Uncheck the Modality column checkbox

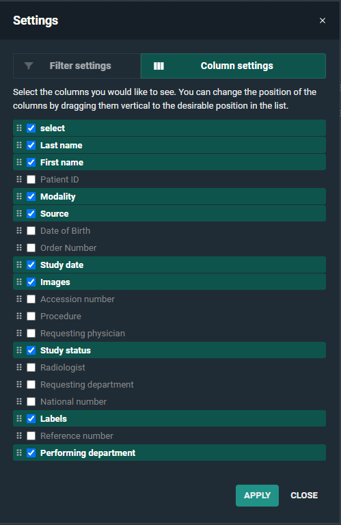point(31,197)
